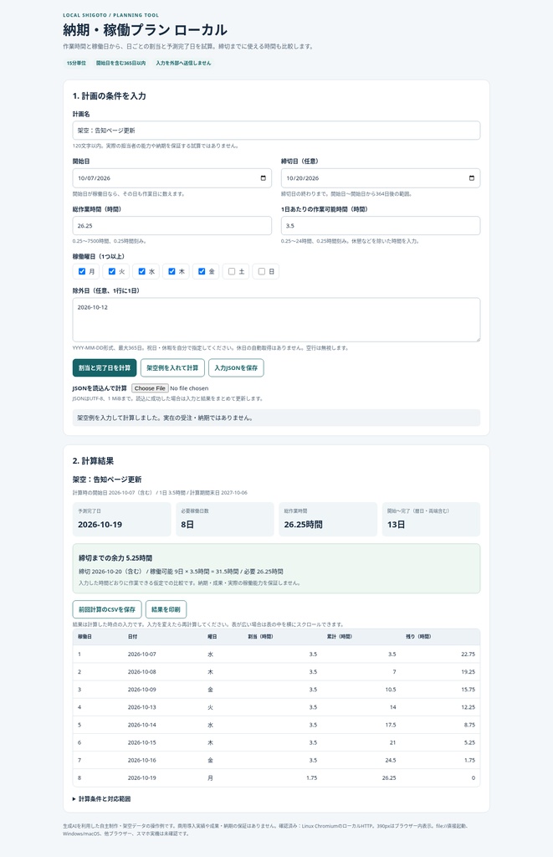Click the 開始〜完了 value 13日
The height and width of the screenshot is (857, 553).
click(397, 525)
